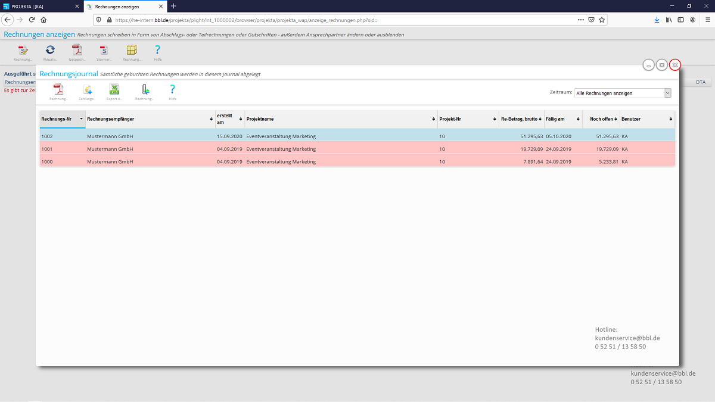This screenshot has height=402, width=715.
Task: Open the Zahlungs icon with euro symbol
Action: 88,90
